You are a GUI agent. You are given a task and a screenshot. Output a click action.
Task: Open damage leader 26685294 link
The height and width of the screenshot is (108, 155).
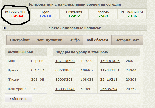[x=109, y=89]
